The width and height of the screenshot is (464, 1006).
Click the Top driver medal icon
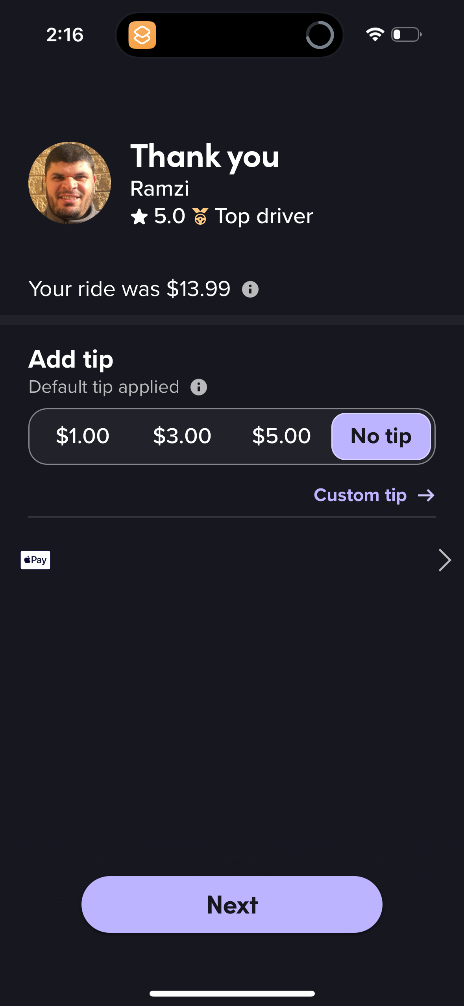point(201,216)
